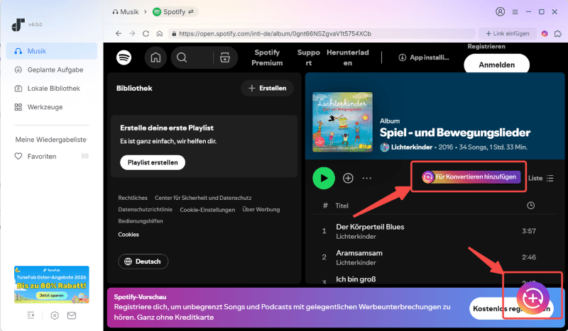Click Meine Wiedergabeliste heading
The image size is (568, 331).
[51, 140]
